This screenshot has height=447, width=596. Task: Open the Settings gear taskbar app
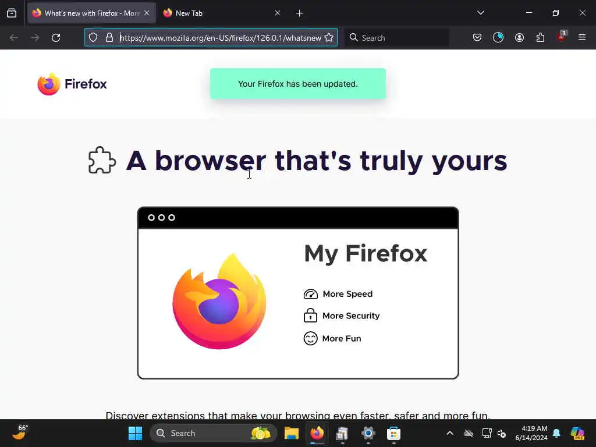(x=368, y=433)
